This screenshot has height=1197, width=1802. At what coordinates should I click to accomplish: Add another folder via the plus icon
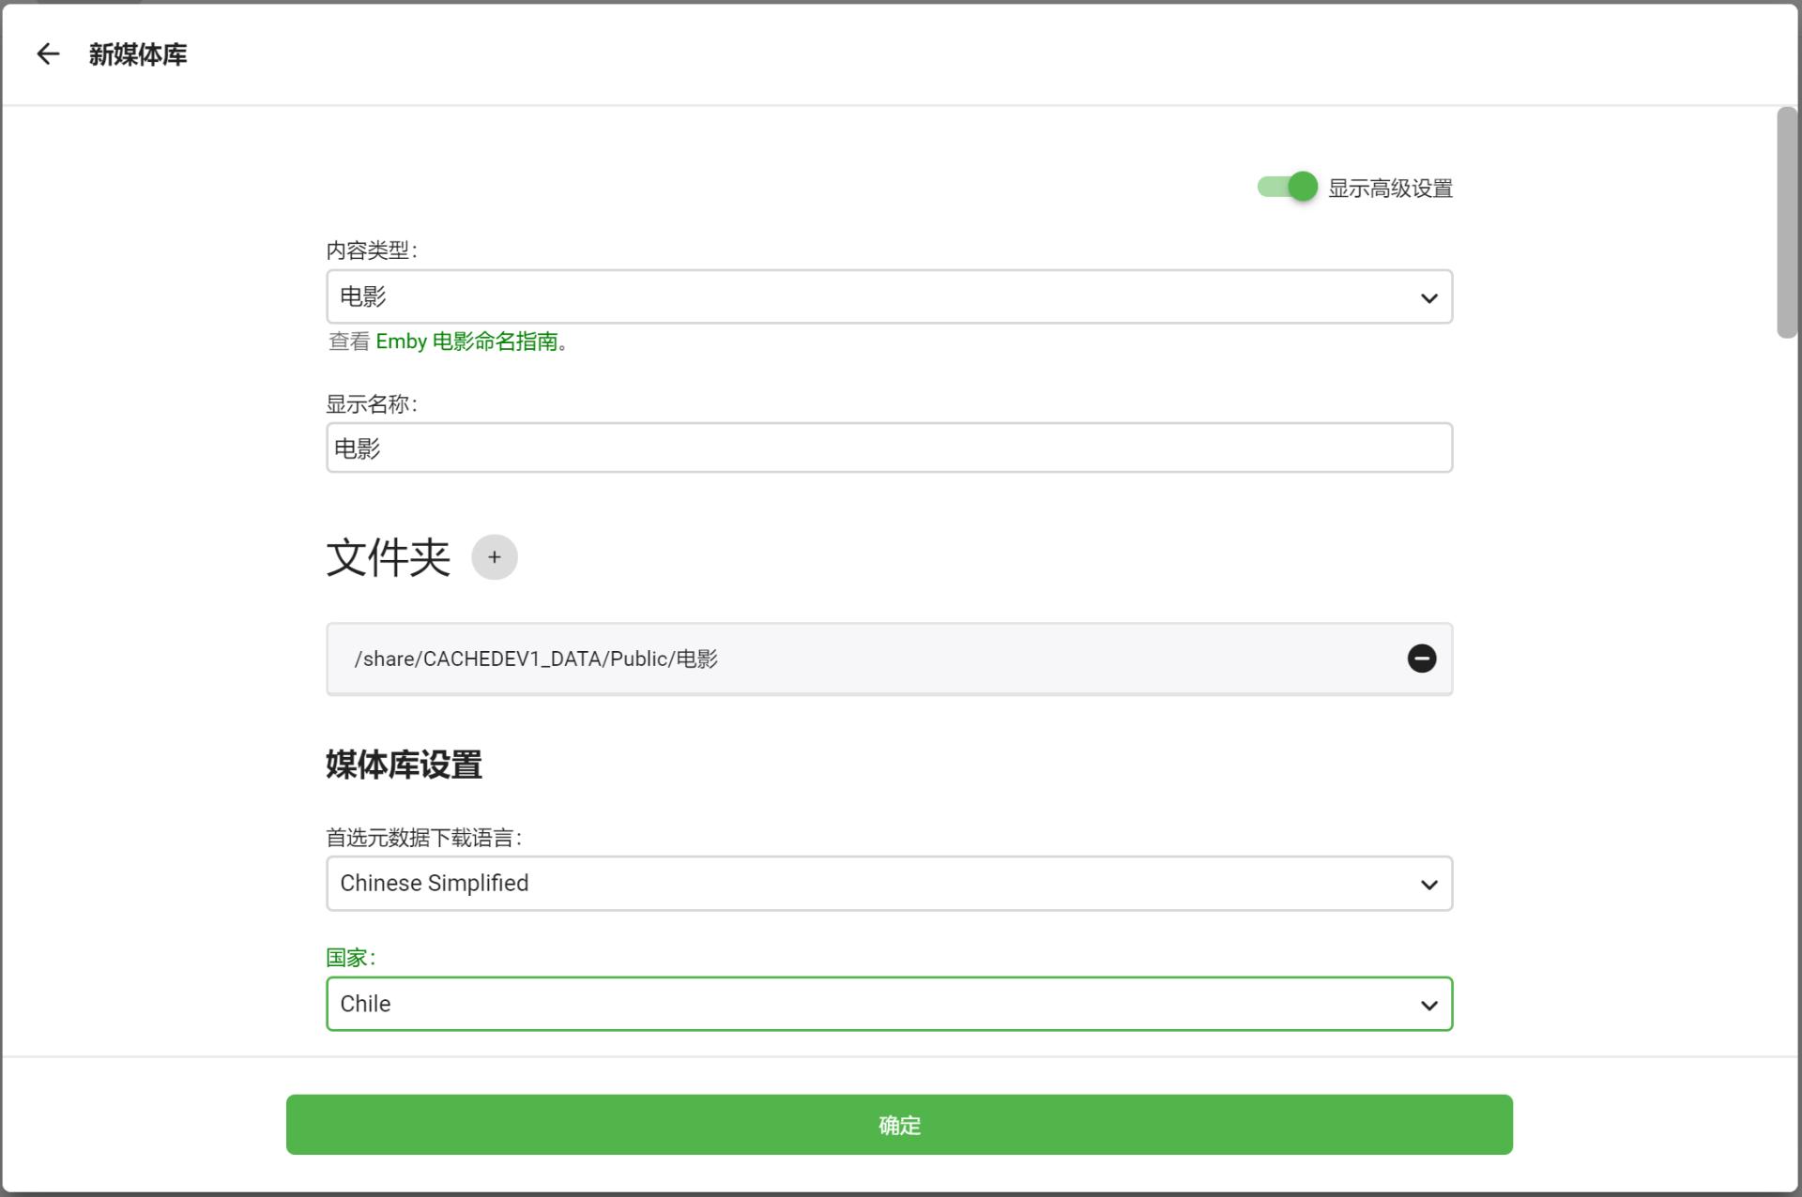(x=495, y=556)
